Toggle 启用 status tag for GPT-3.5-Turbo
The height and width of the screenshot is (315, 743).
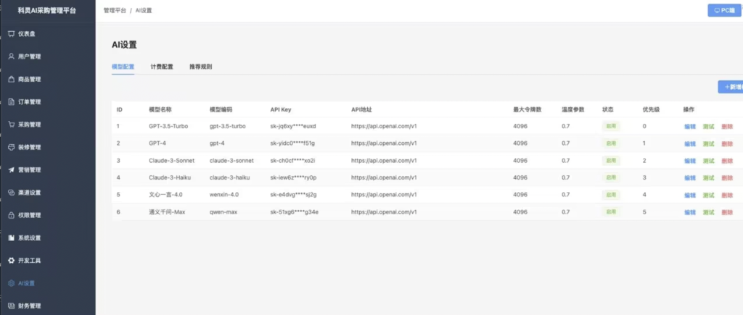click(611, 126)
